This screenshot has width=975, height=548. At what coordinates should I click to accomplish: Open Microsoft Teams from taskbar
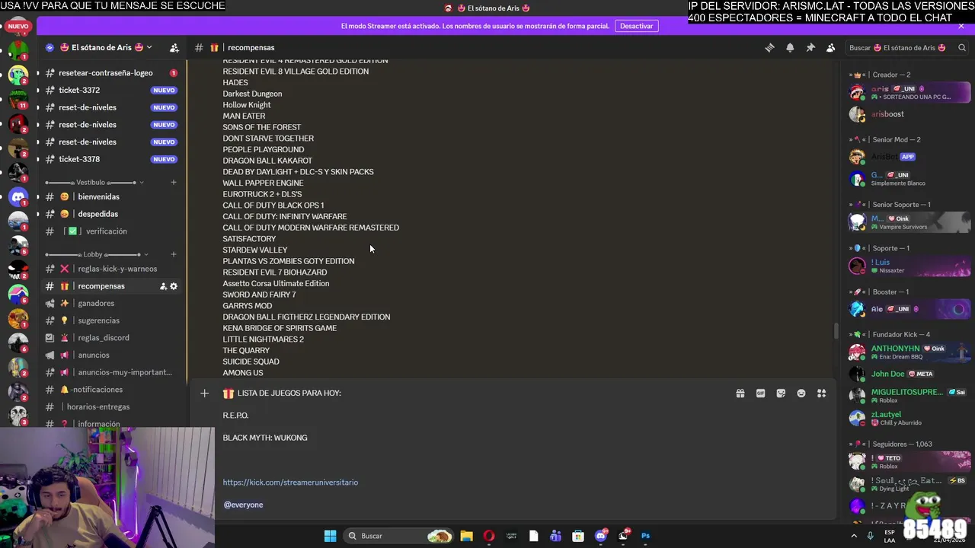556,536
